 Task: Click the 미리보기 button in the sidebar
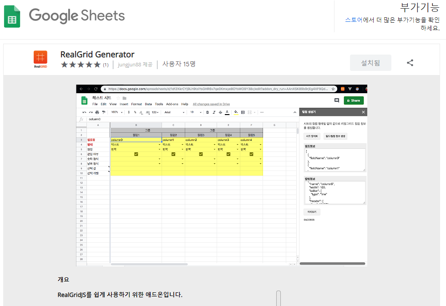tap(312, 212)
